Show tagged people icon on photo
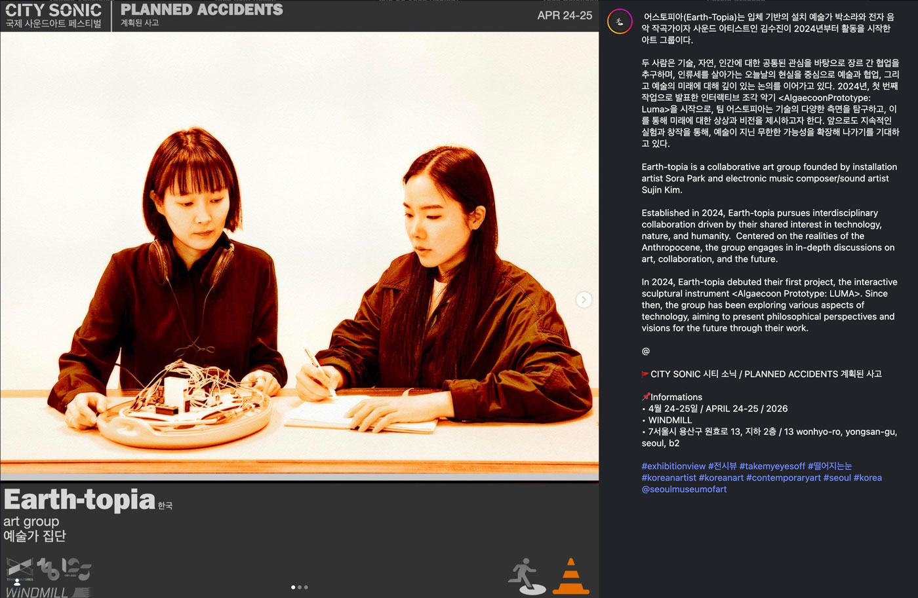This screenshot has height=598, width=918. [x=17, y=581]
